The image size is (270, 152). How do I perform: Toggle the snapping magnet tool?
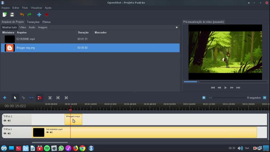click(39, 98)
